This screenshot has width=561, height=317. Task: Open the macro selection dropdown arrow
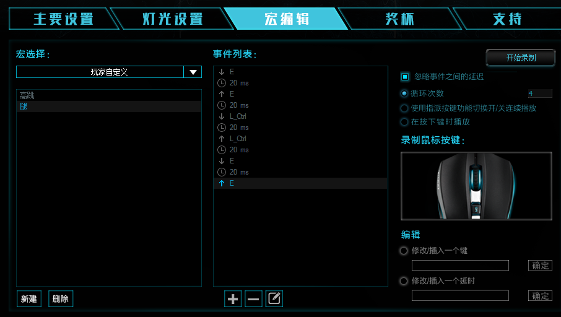click(193, 72)
